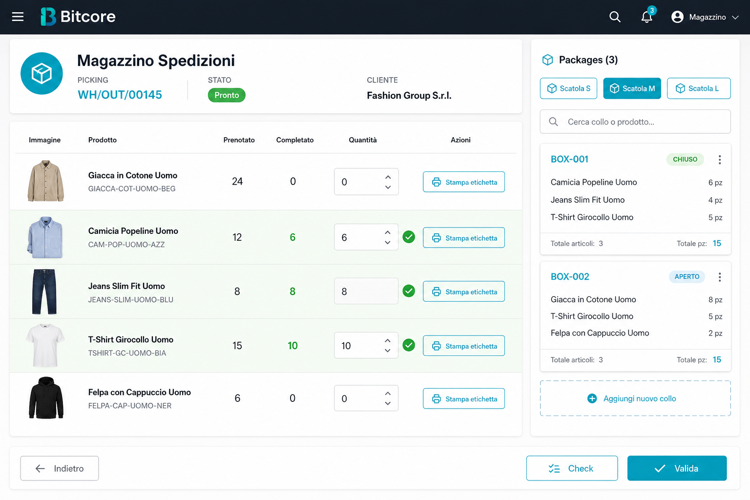
Task: Decrease quantity for Giacca in Cotone Uomo
Action: 388,187
